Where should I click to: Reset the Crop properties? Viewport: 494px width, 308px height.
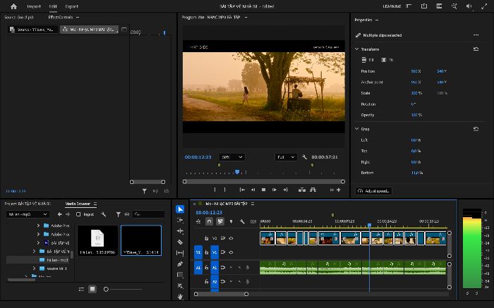(476, 129)
